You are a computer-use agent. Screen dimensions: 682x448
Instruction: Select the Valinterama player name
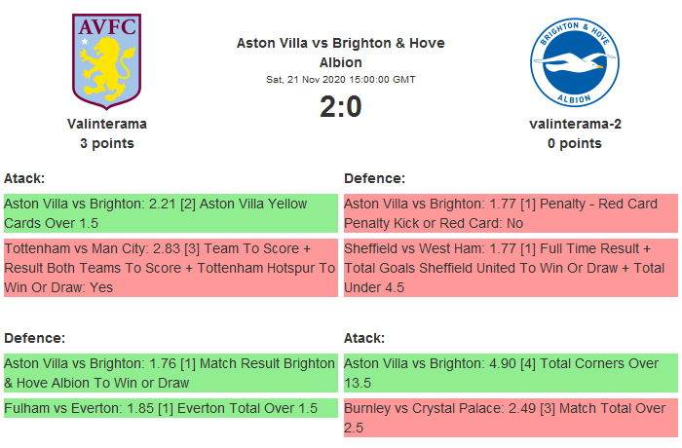[x=107, y=124]
